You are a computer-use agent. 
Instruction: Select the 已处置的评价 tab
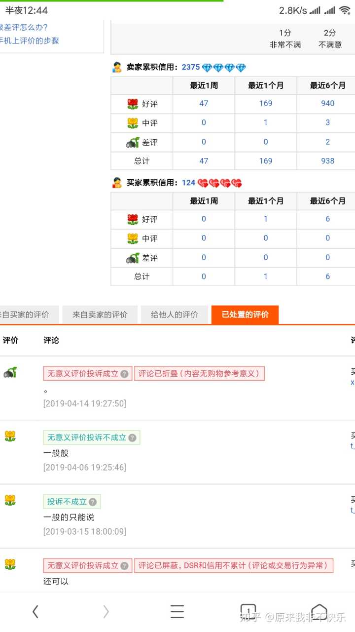[245, 315]
